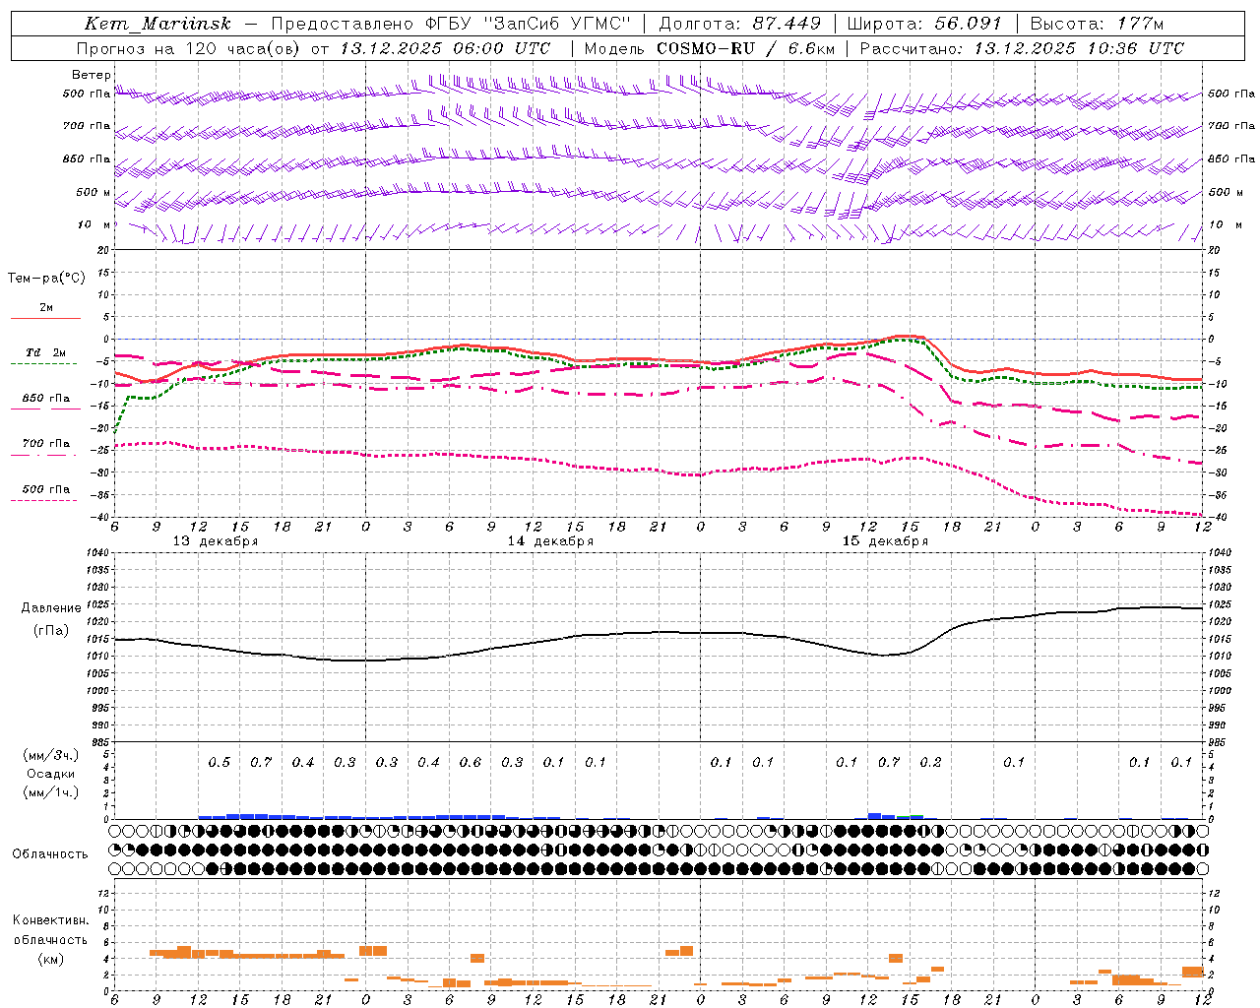Select the calculation time Рассчитано: 13.12.2025 10:36 UTC
The image size is (1260, 1008).
[x=1022, y=48]
